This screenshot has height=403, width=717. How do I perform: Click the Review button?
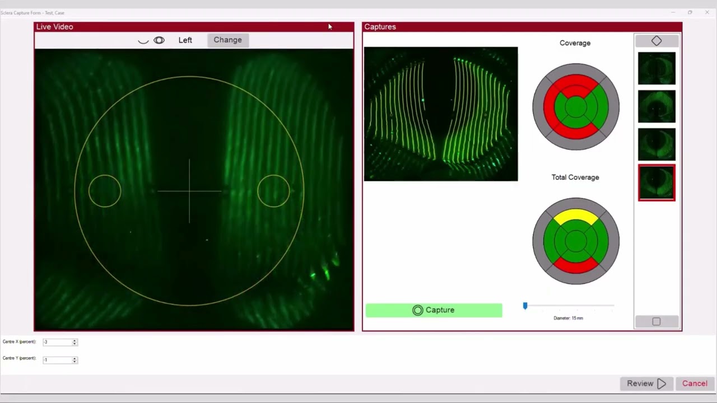646,383
